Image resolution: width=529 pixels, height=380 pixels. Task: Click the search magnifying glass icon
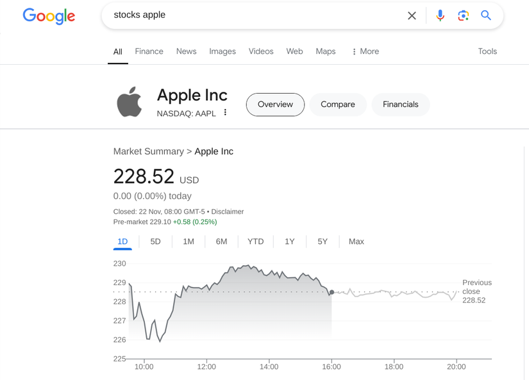(485, 15)
